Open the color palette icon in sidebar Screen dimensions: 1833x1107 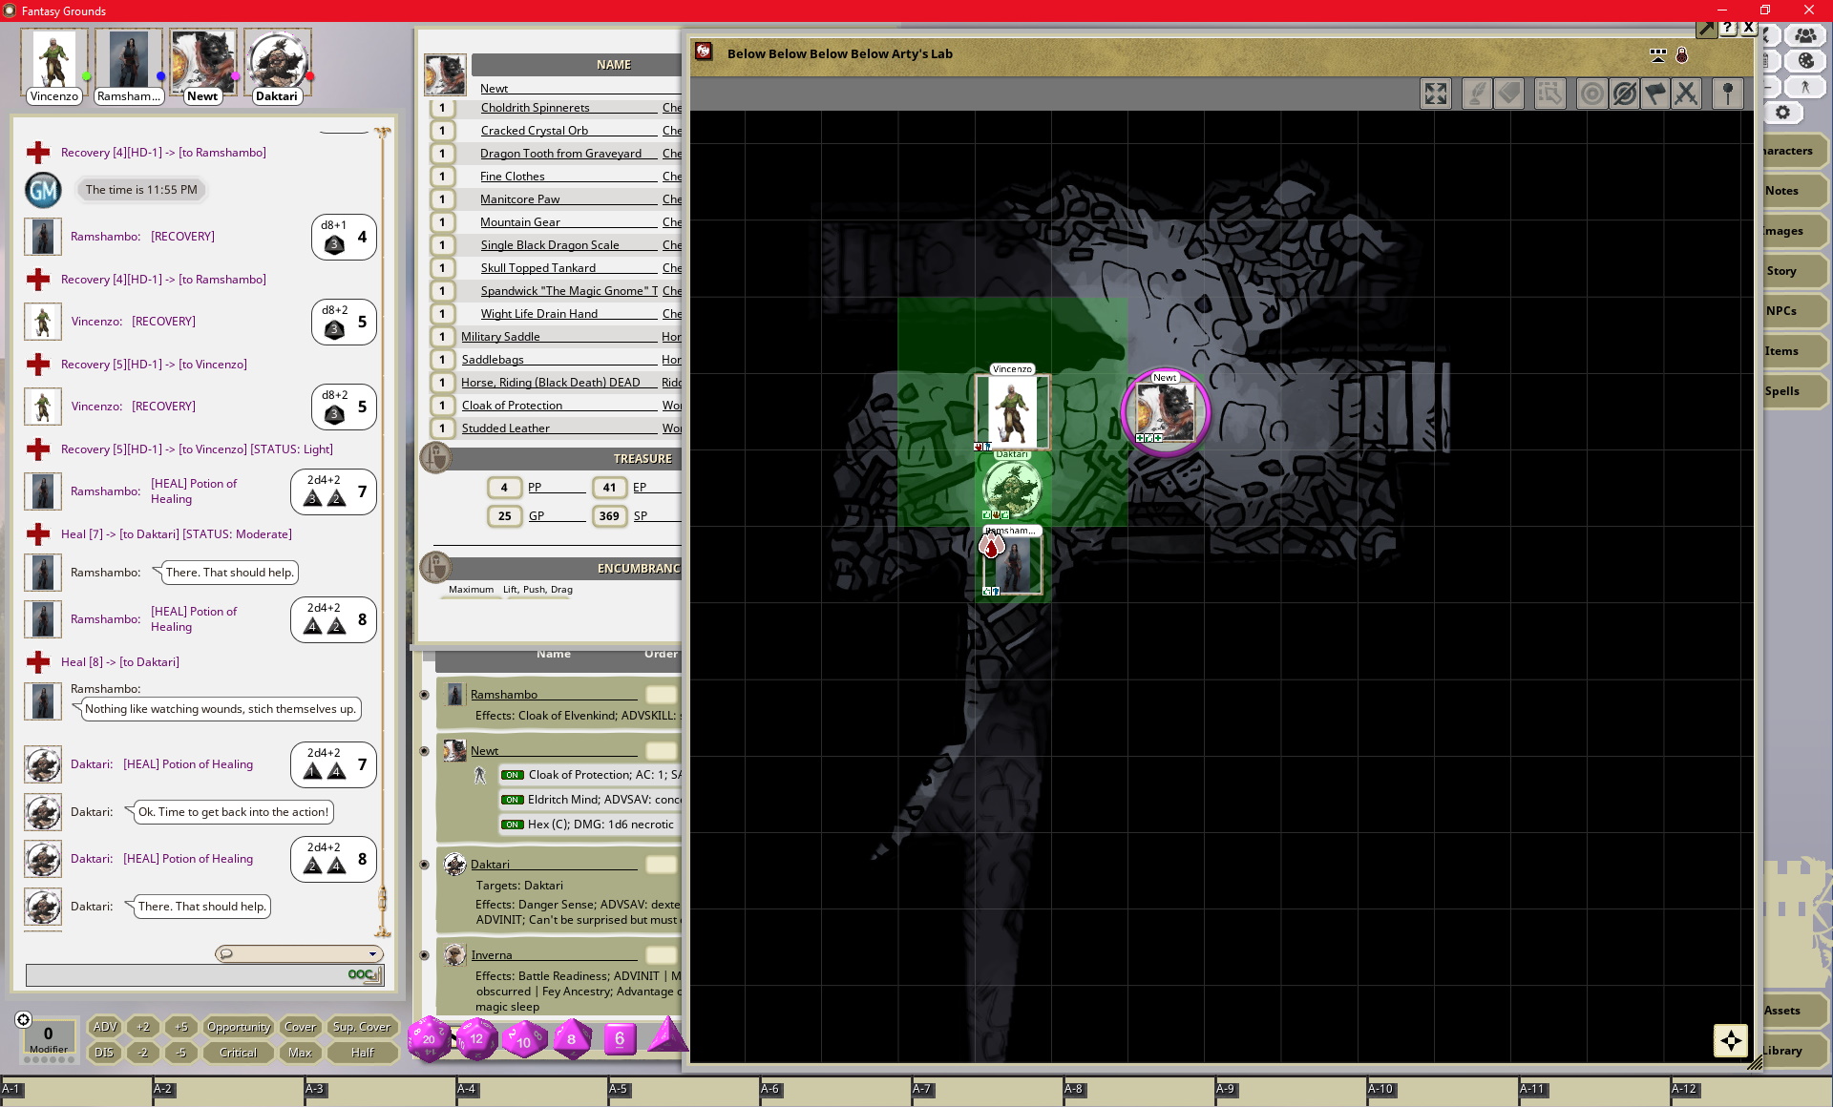coord(1805,60)
